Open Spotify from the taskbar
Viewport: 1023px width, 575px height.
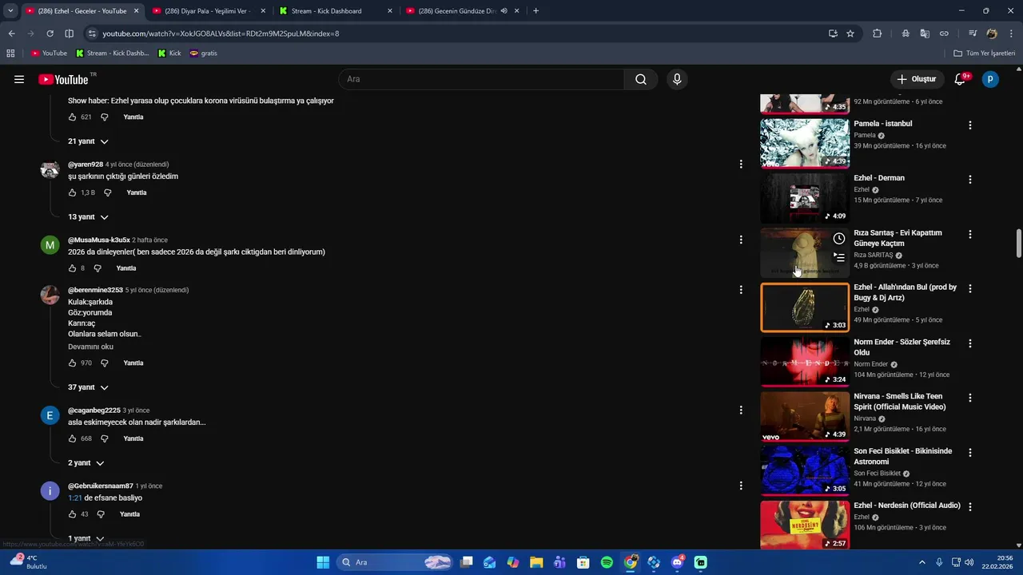pyautogui.click(x=607, y=562)
